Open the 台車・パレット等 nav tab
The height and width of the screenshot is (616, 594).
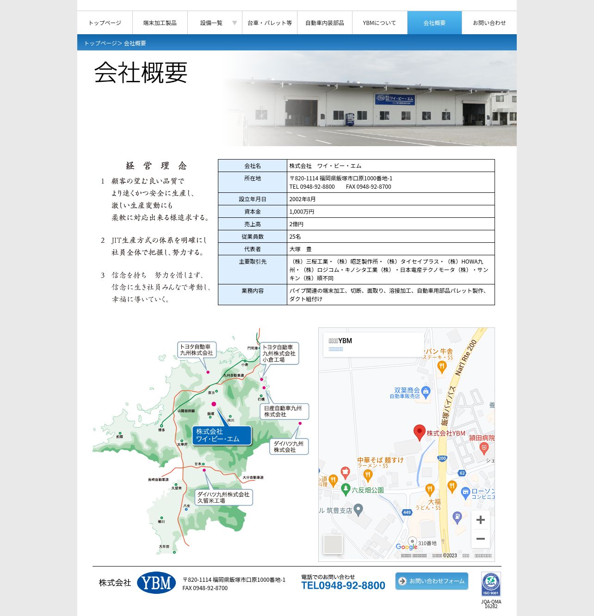[270, 23]
